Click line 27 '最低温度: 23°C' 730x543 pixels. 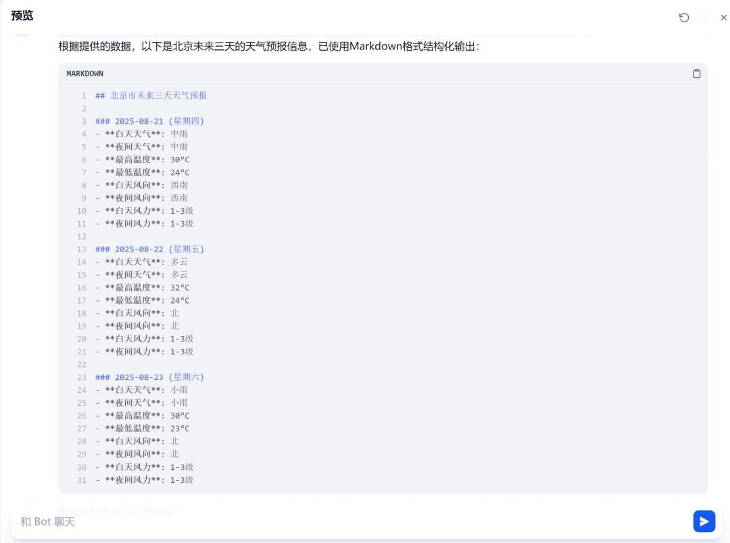(x=143, y=429)
